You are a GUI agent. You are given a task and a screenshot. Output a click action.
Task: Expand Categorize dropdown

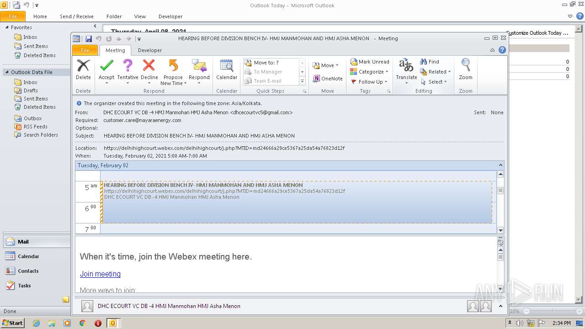click(x=369, y=72)
